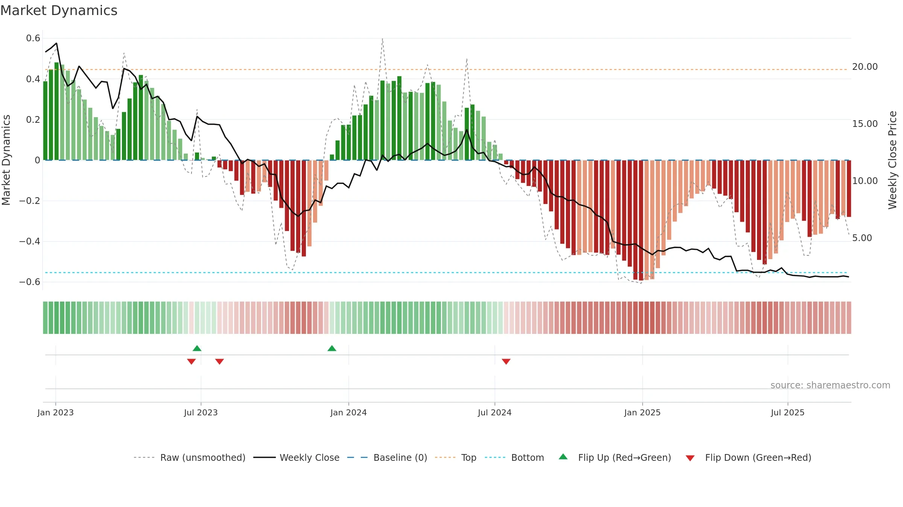Viewport: 903px width, 507px height.
Task: Click the 0.6 left axis tick label
Action: pos(33,38)
